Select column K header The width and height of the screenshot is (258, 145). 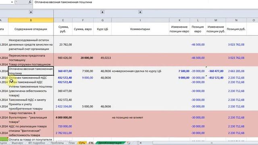coord(179,20)
